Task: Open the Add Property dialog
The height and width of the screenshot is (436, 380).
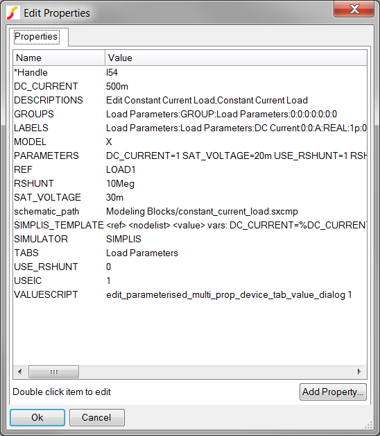Action: pyautogui.click(x=333, y=392)
